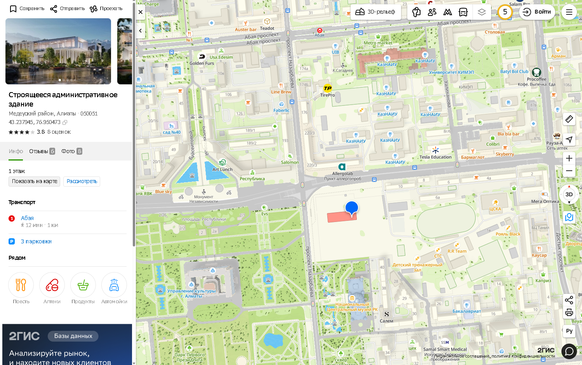Click the Салем store marker on map
The image size is (582, 365).
386,314
